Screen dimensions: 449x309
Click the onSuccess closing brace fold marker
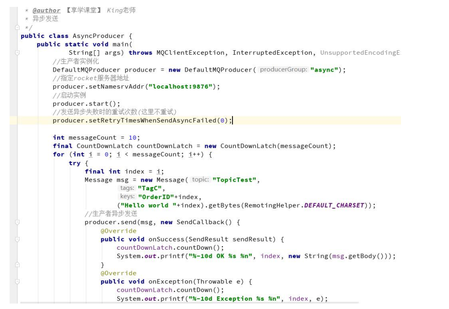17,265
